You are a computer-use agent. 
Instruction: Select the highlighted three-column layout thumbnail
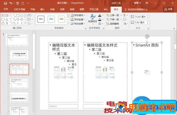[x=19, y=69]
